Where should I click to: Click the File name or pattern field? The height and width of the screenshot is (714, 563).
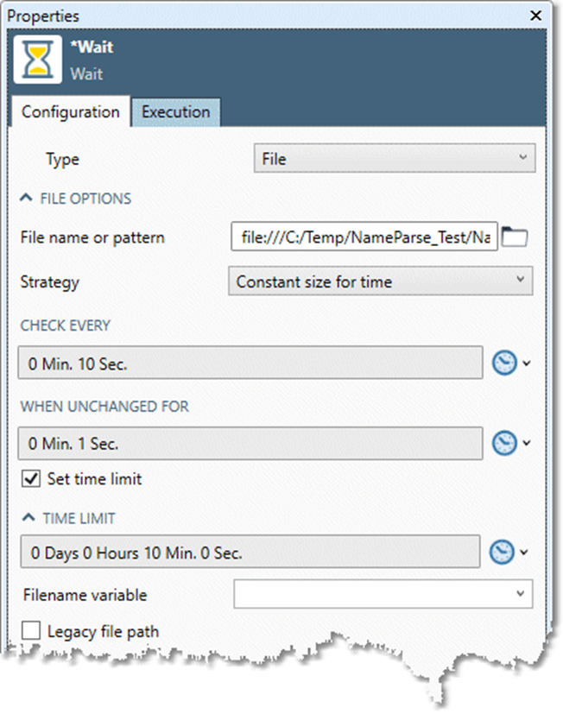click(364, 237)
